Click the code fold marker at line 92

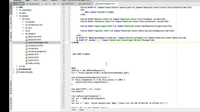(71, 68)
